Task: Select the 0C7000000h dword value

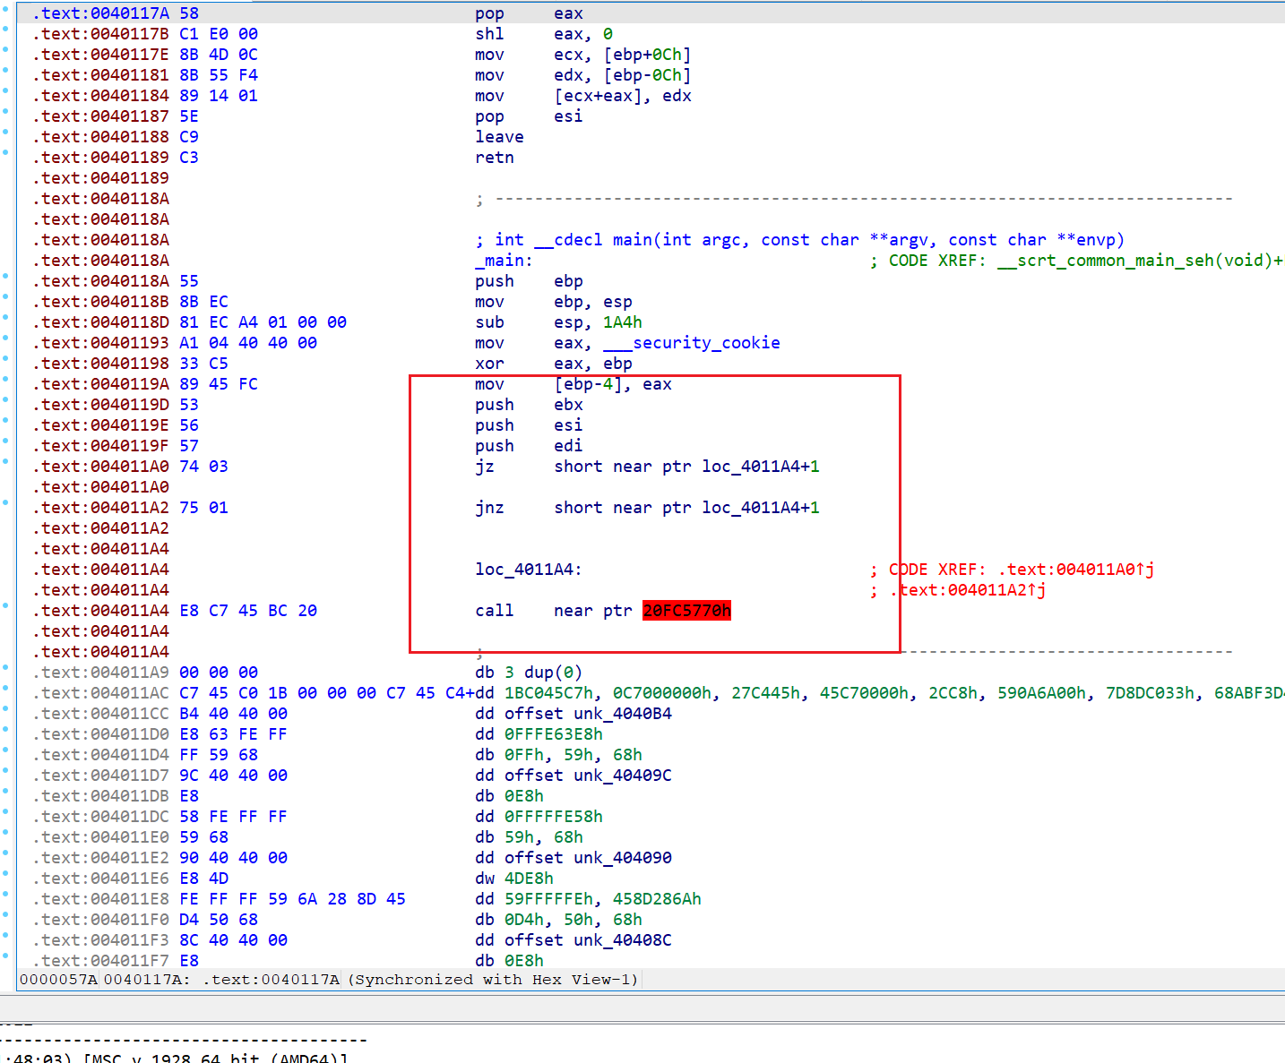Action: [x=662, y=693]
